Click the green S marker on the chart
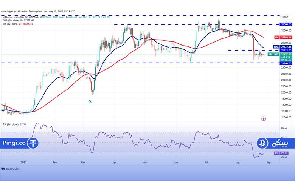The width and height of the screenshot is (295, 181). pyautogui.click(x=90, y=102)
